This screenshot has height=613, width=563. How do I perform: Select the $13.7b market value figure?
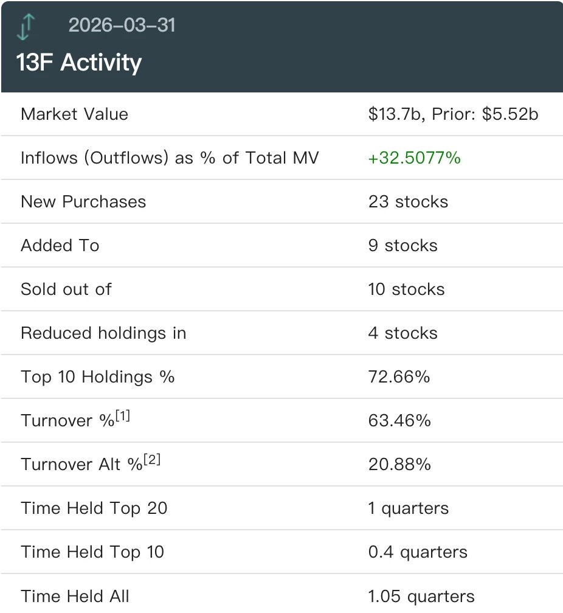pyautogui.click(x=396, y=114)
